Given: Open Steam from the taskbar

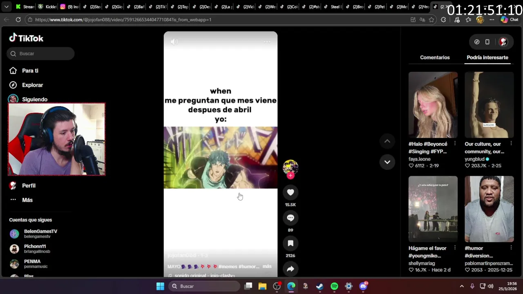Looking at the screenshot, I should (x=320, y=286).
